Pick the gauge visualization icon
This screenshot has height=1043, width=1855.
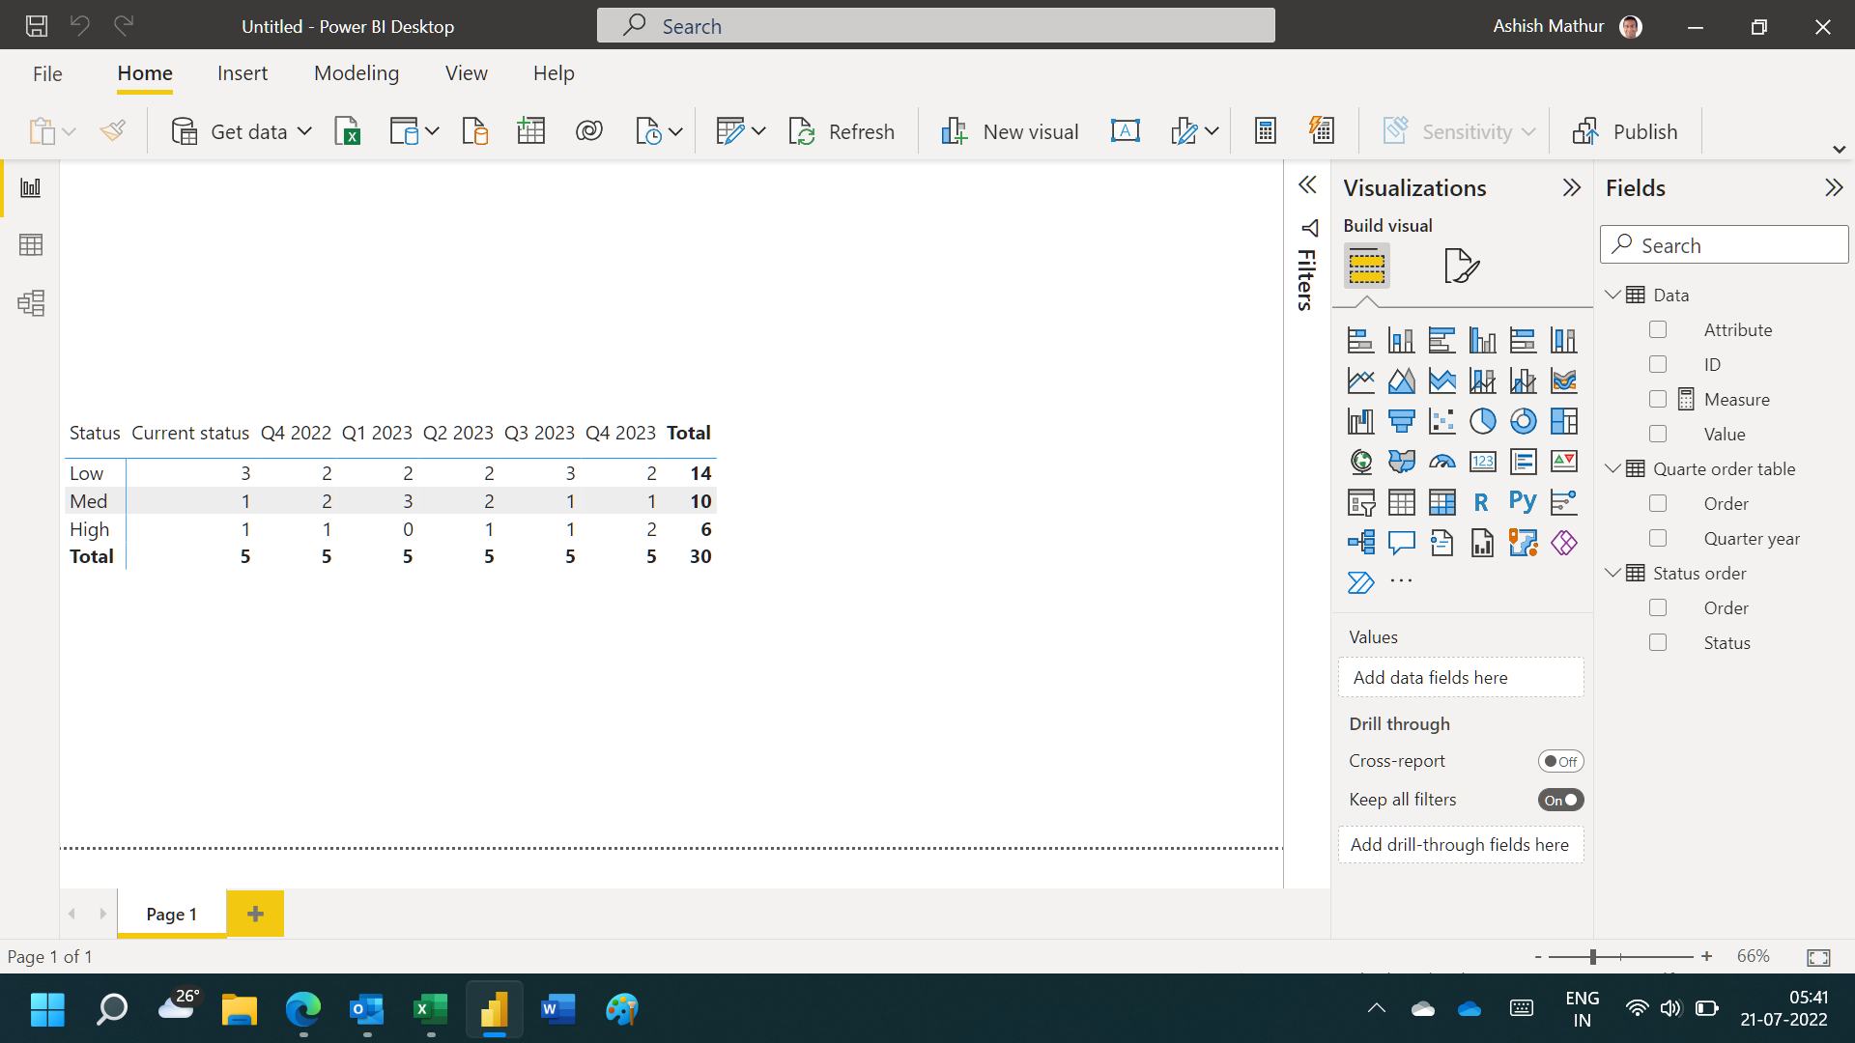tap(1441, 462)
